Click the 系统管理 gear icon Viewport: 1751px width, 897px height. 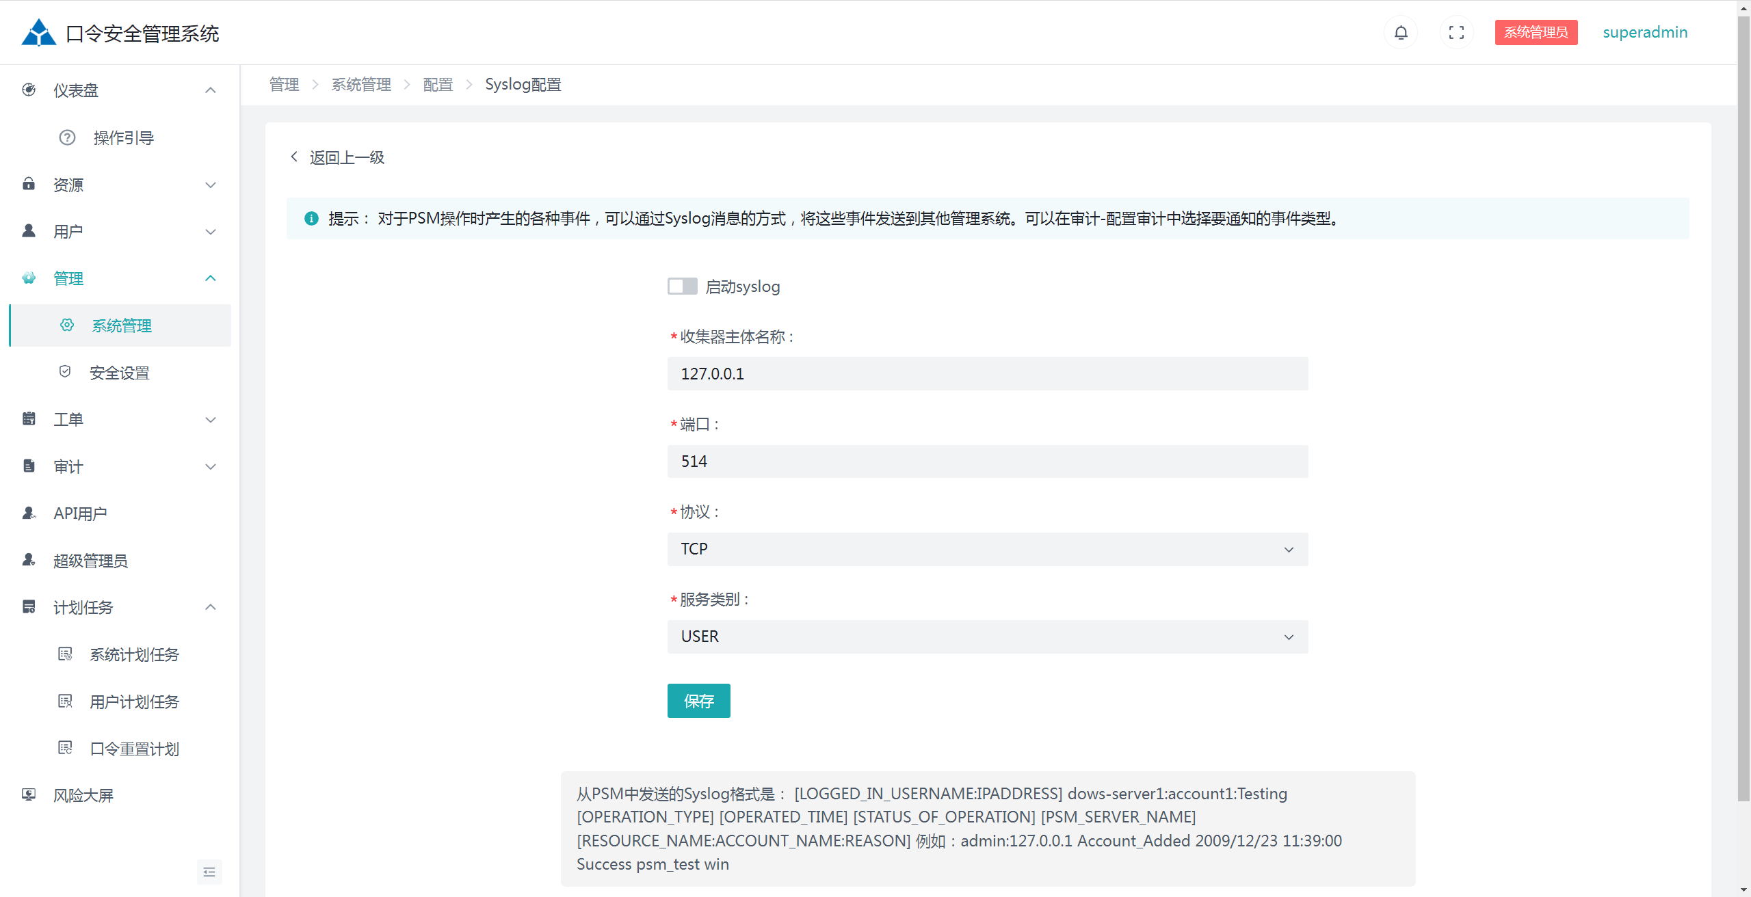67,325
